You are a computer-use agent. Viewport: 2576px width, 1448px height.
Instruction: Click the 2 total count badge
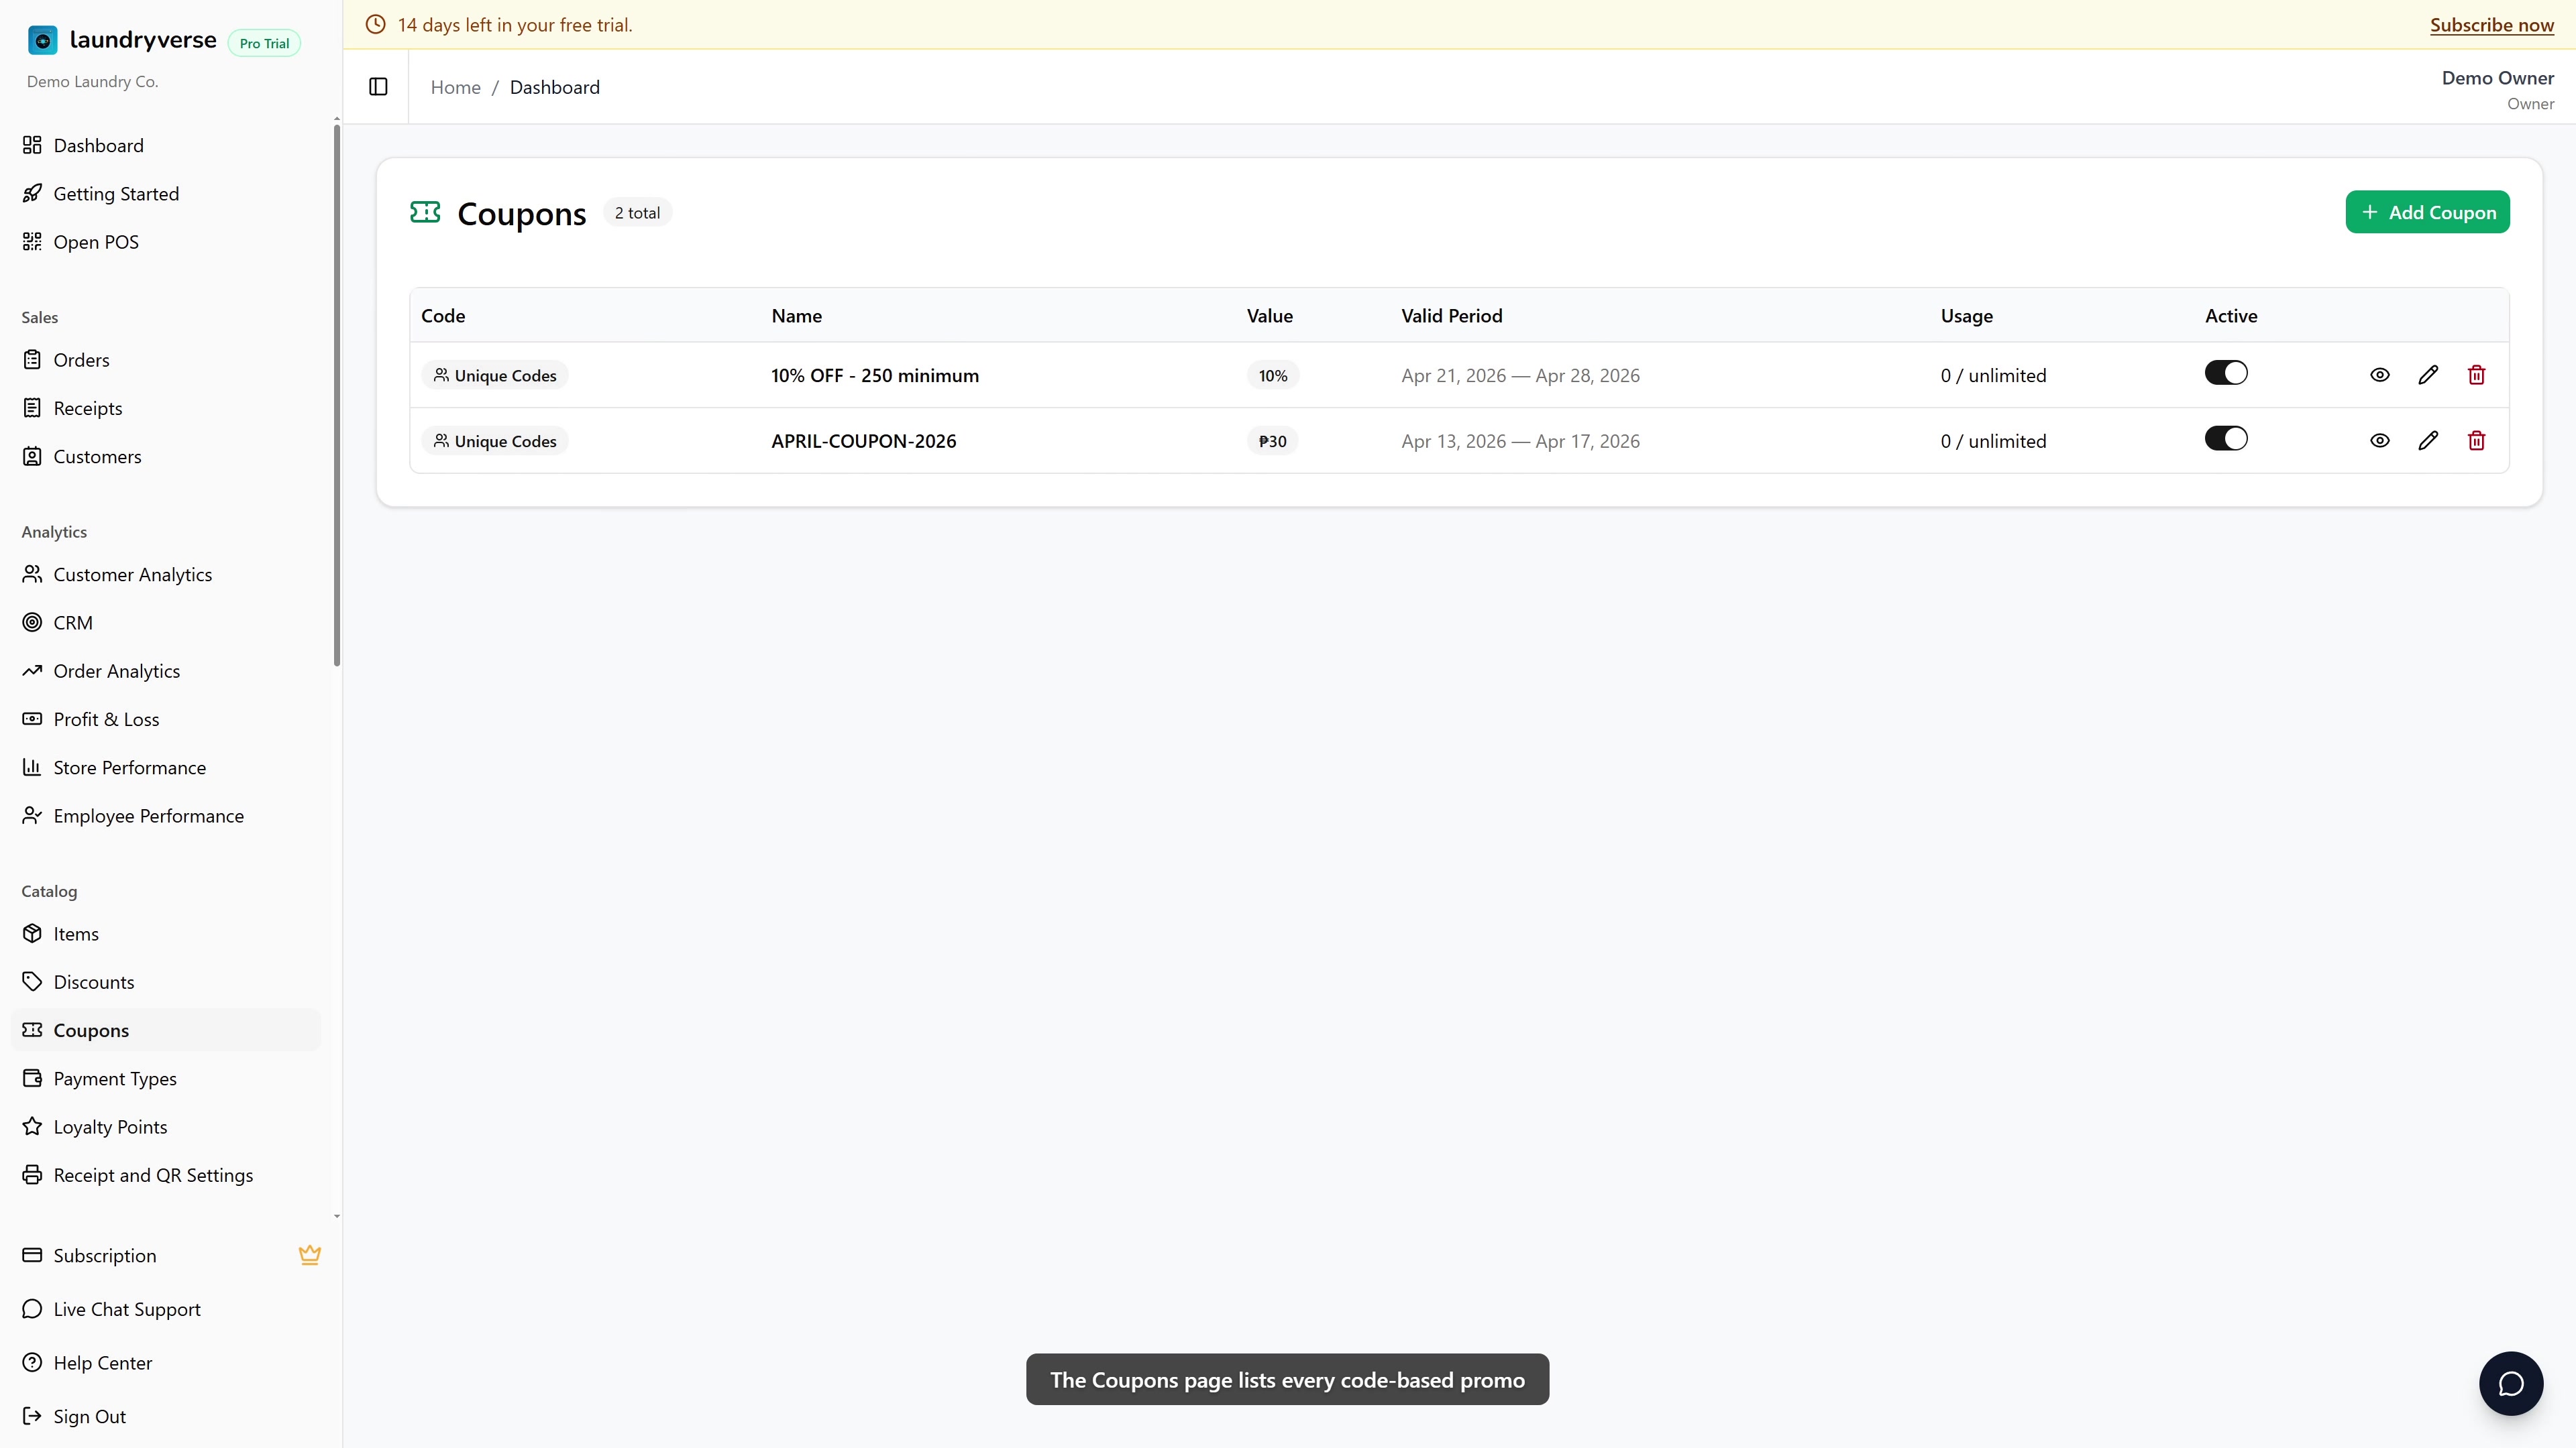click(x=637, y=213)
